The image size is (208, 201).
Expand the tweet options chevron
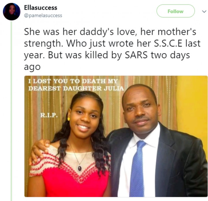204,12
